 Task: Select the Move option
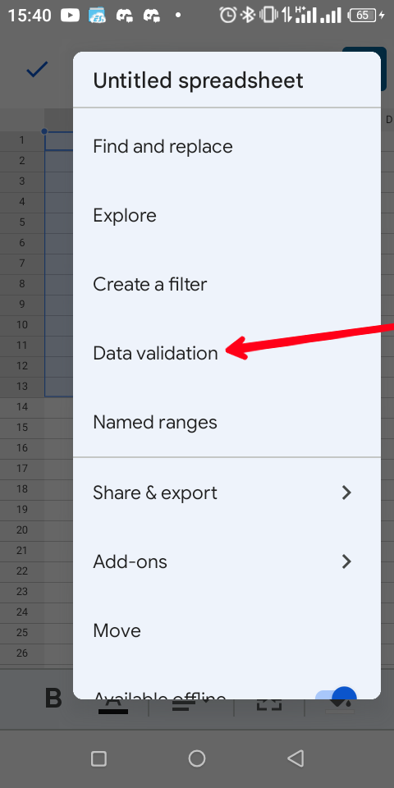tap(227, 630)
